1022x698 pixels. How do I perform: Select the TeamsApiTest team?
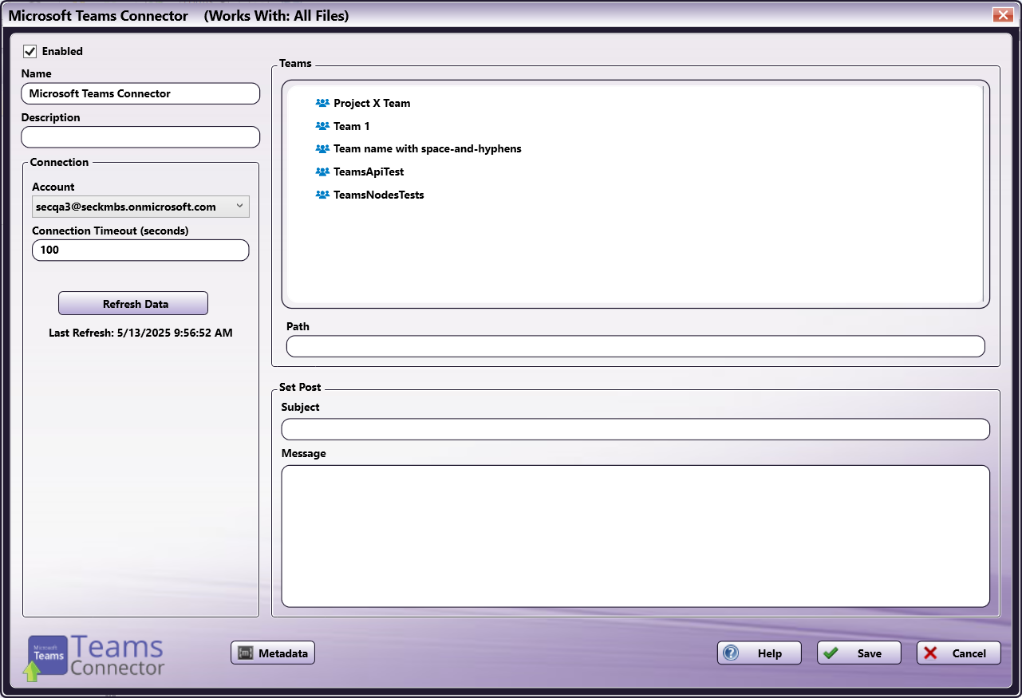click(x=369, y=172)
